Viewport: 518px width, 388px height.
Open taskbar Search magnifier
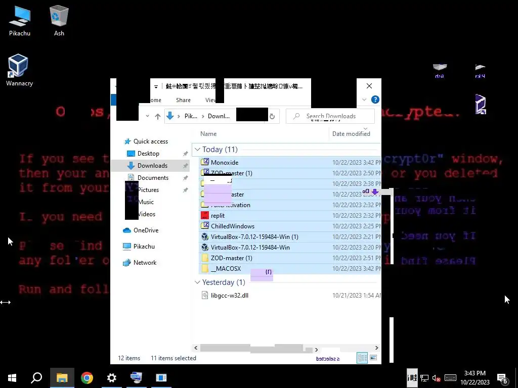pyautogui.click(x=36, y=378)
